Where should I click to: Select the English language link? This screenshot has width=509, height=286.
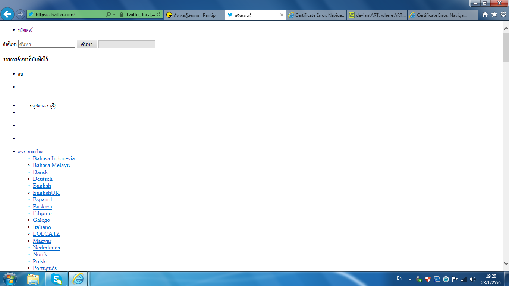coord(42,186)
